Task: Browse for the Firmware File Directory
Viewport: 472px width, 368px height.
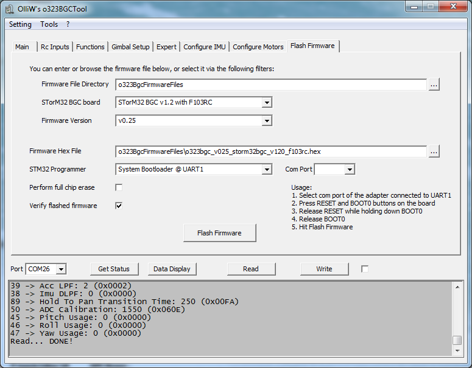Action: (434, 85)
